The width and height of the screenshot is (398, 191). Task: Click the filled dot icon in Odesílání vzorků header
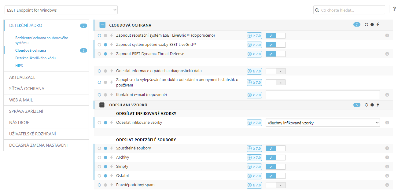tap(372, 105)
